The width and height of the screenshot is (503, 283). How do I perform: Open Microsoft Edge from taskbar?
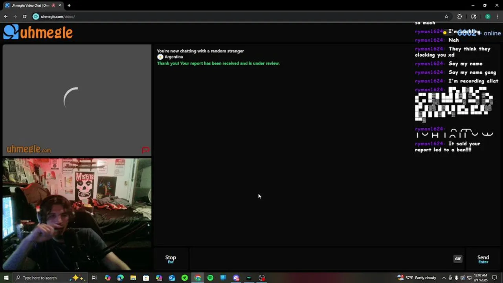coord(120,278)
